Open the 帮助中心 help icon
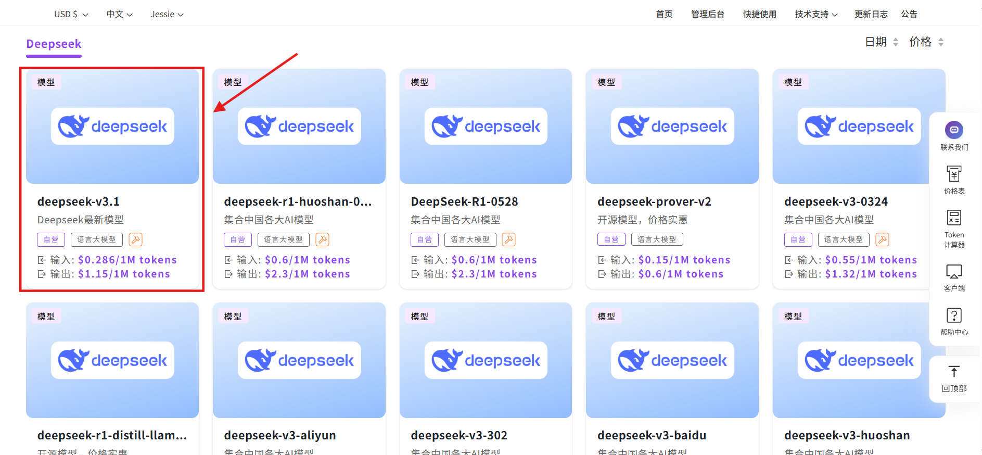Screen dimensions: 982x455 (x=954, y=315)
